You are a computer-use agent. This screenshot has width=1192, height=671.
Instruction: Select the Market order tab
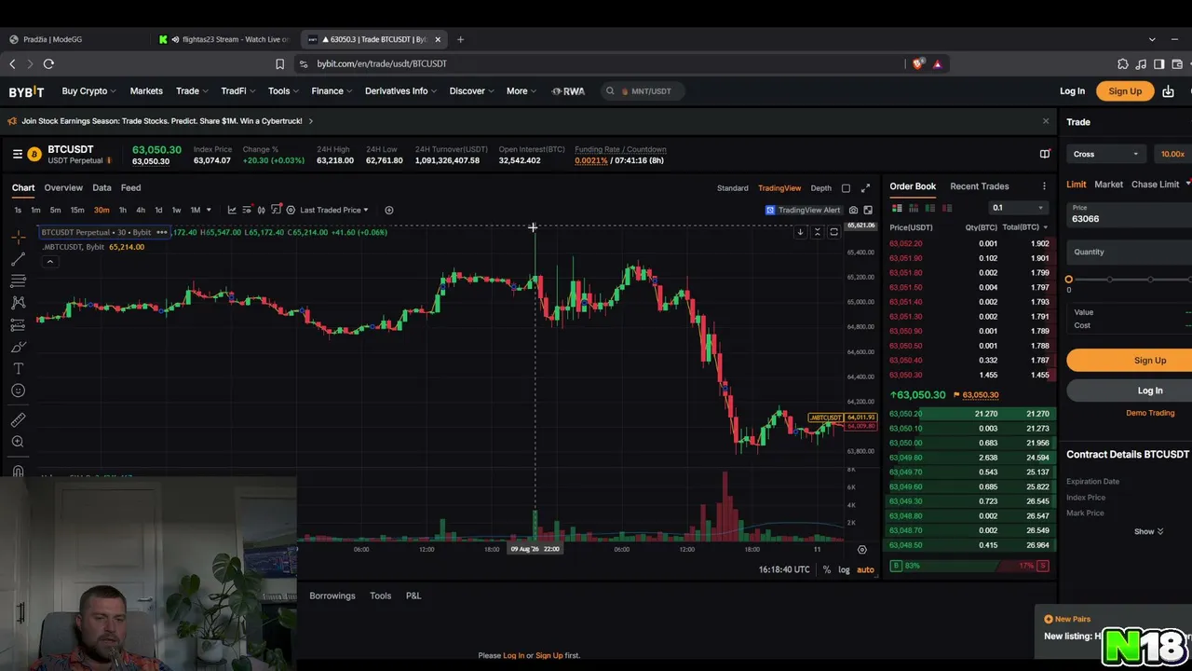[x=1108, y=185]
